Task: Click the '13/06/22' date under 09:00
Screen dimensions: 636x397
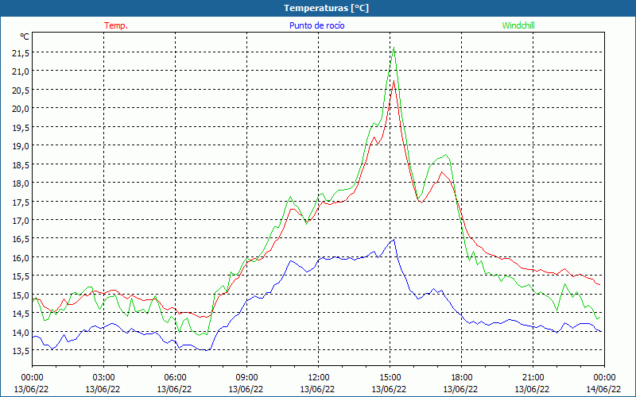Action: tap(246, 389)
